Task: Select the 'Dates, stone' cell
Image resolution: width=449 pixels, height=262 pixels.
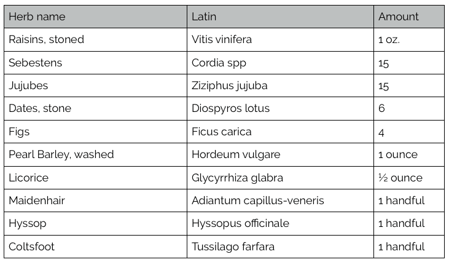Action: [40, 108]
